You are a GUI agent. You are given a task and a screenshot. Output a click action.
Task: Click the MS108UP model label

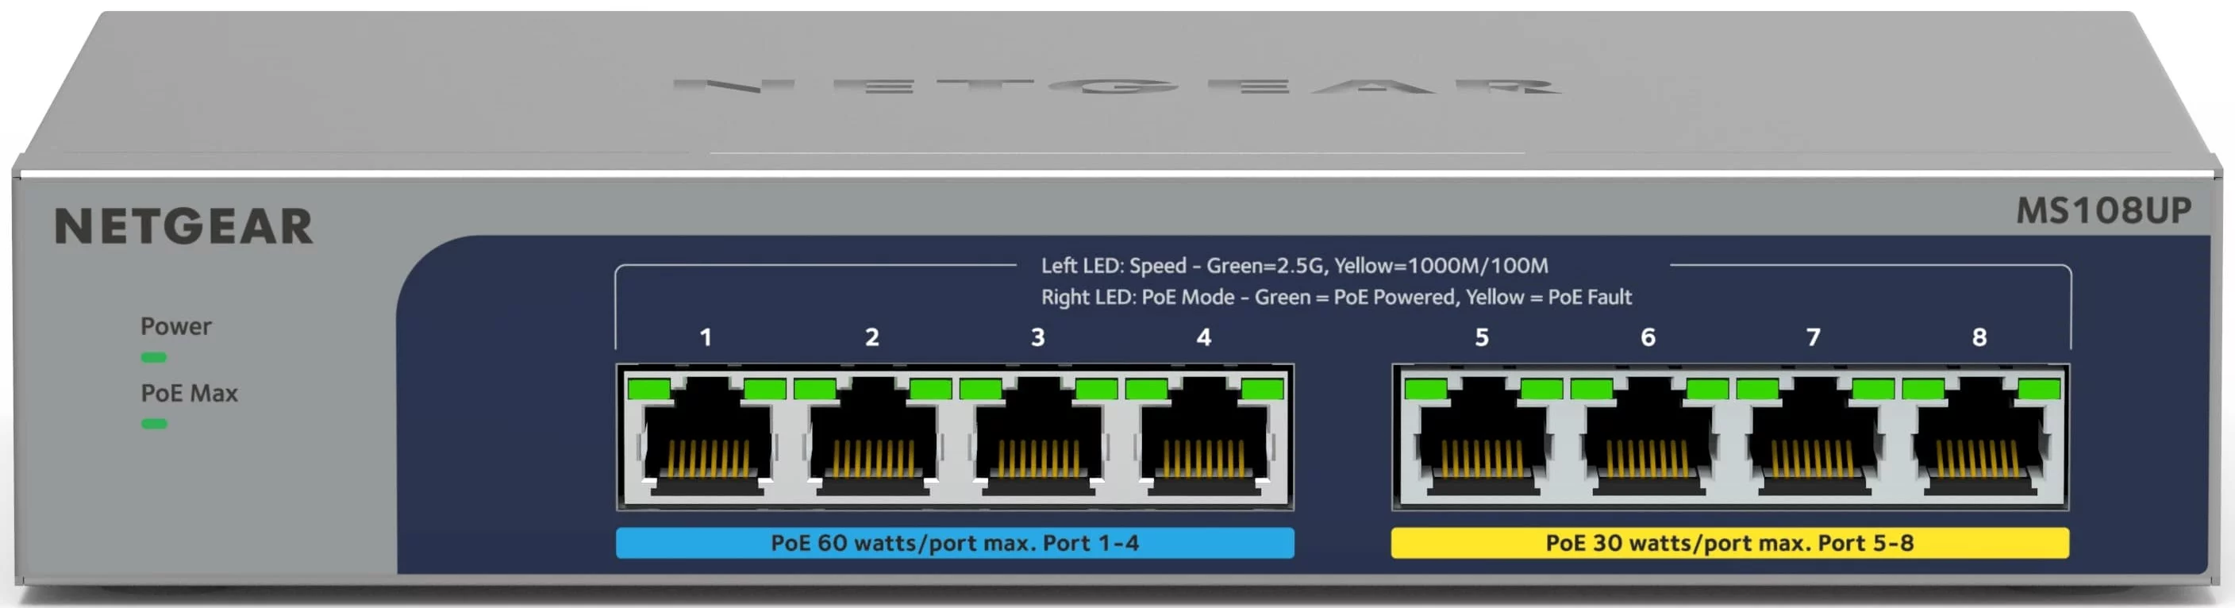point(2103,211)
